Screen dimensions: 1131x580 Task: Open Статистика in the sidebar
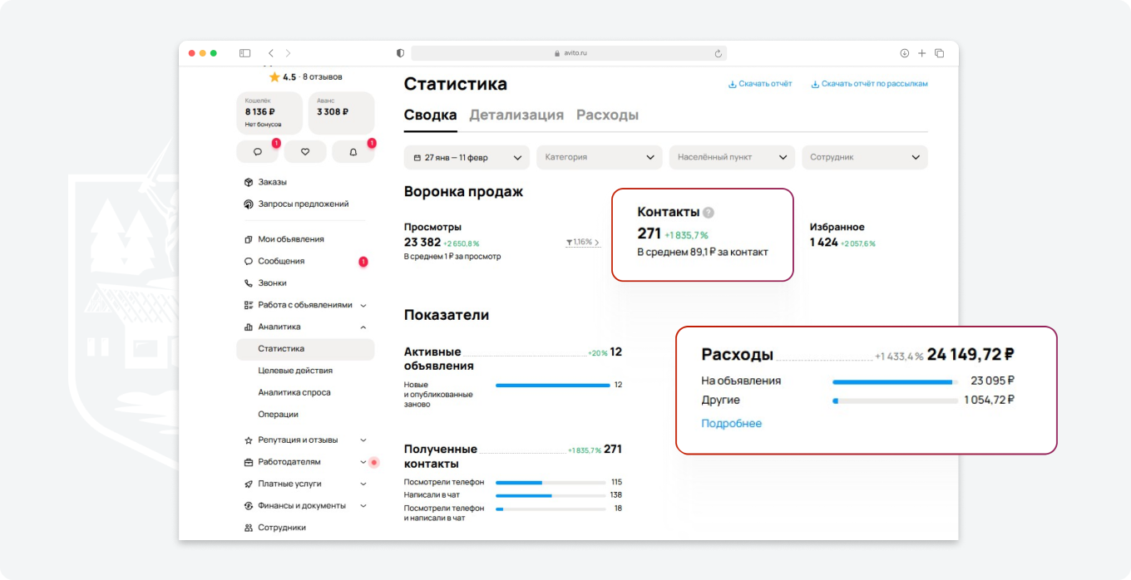(x=305, y=349)
